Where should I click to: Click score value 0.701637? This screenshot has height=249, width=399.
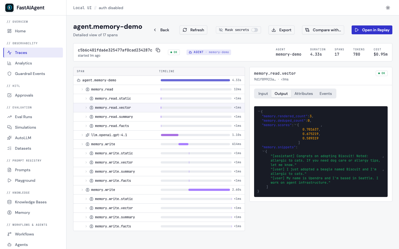[310, 129]
